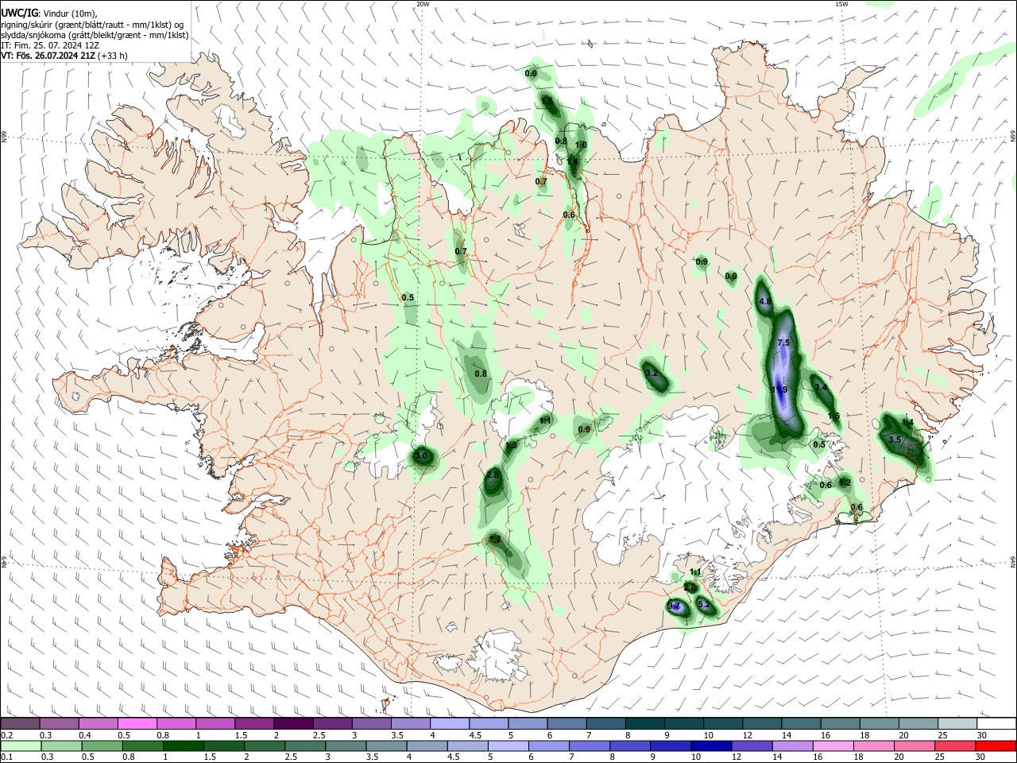This screenshot has width=1017, height=763.
Task: Click the 1.2 value in the southeast
Action: [845, 482]
